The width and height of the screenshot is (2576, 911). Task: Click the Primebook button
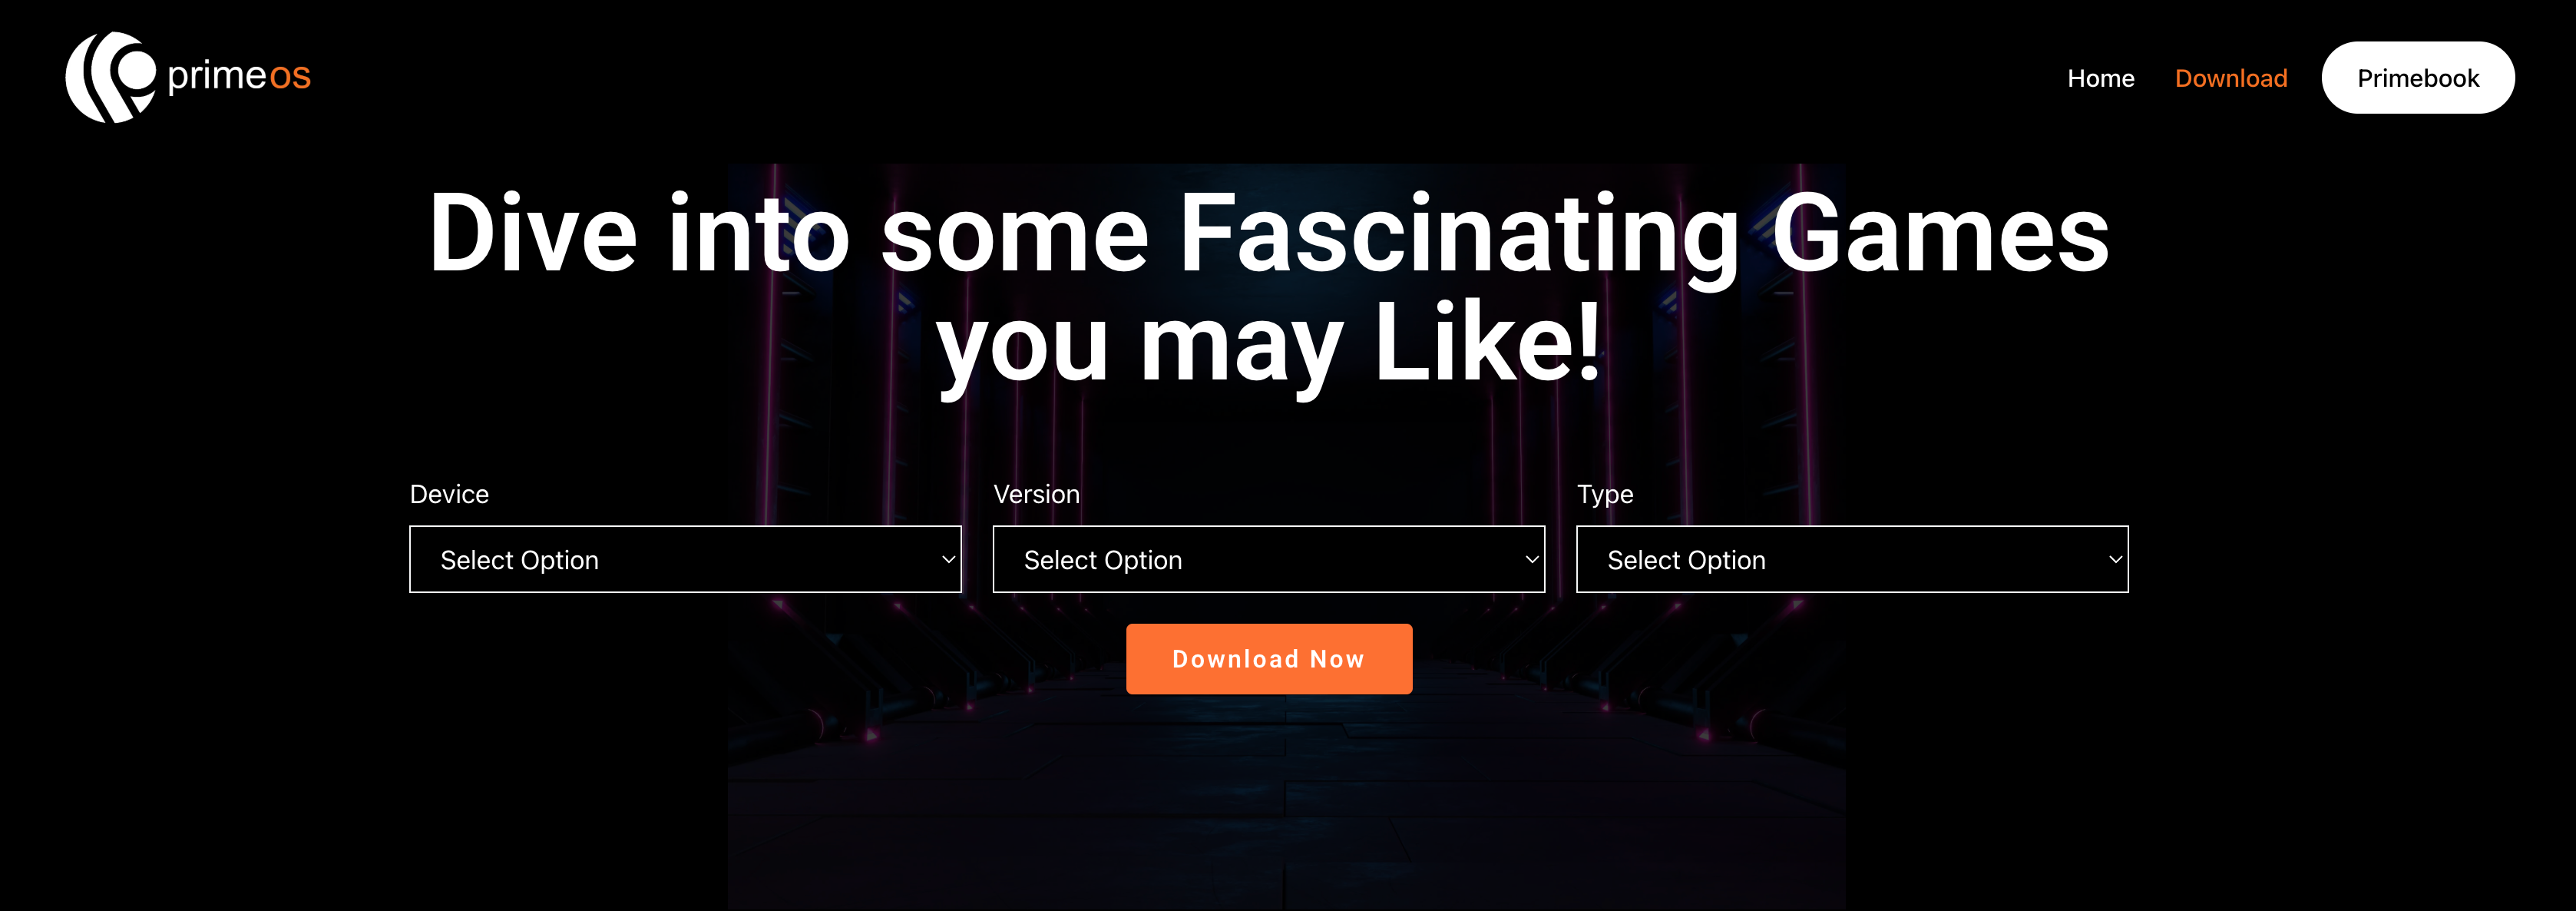tap(2417, 78)
